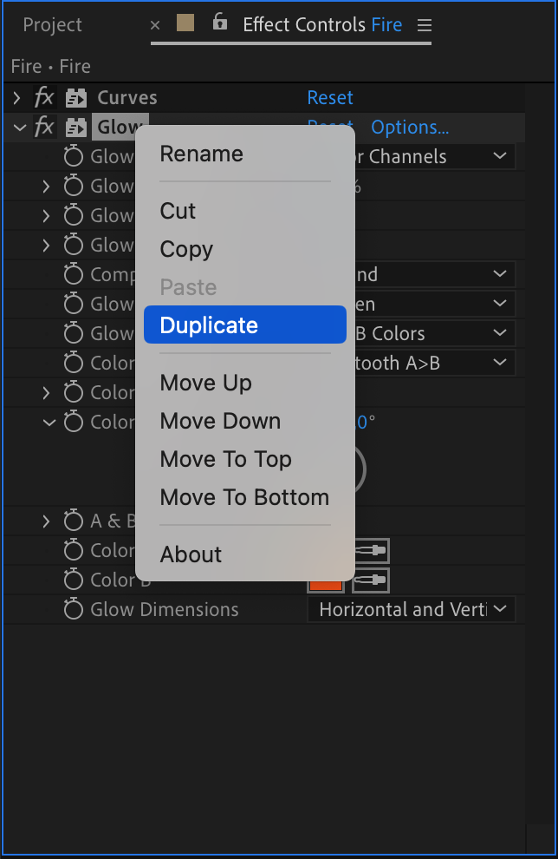Click the Color A eyedropper icon

tap(372, 551)
